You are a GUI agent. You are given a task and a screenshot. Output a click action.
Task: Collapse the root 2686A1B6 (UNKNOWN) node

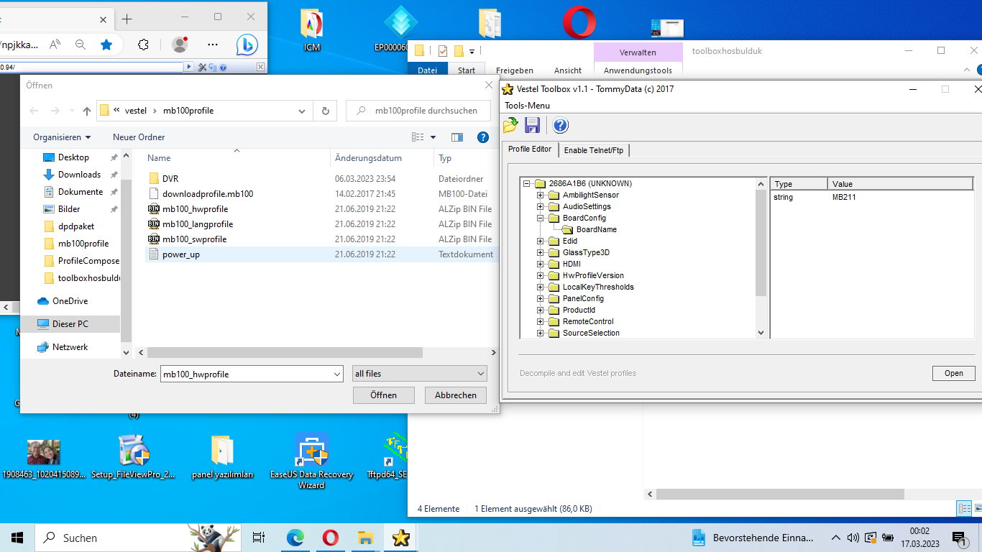coord(527,183)
